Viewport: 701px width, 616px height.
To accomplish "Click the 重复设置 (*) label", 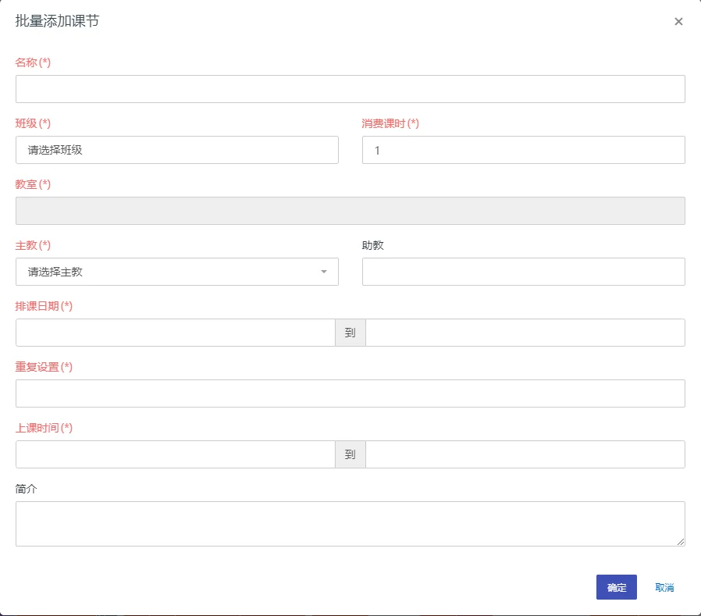I will (44, 367).
